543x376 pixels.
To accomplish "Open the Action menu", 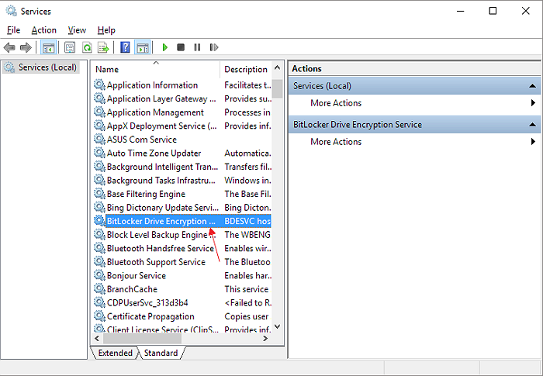I will click(43, 30).
